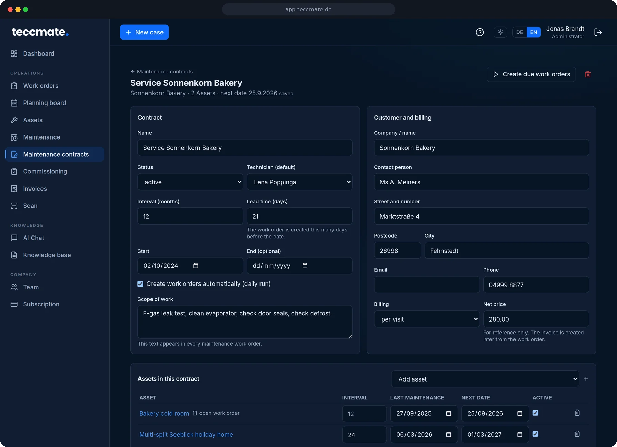This screenshot has height=447, width=617.
Task: Click plus icon next to Add asset
Action: tap(586, 379)
